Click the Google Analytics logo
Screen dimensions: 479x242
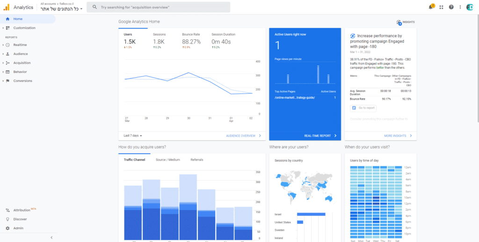[7, 7]
